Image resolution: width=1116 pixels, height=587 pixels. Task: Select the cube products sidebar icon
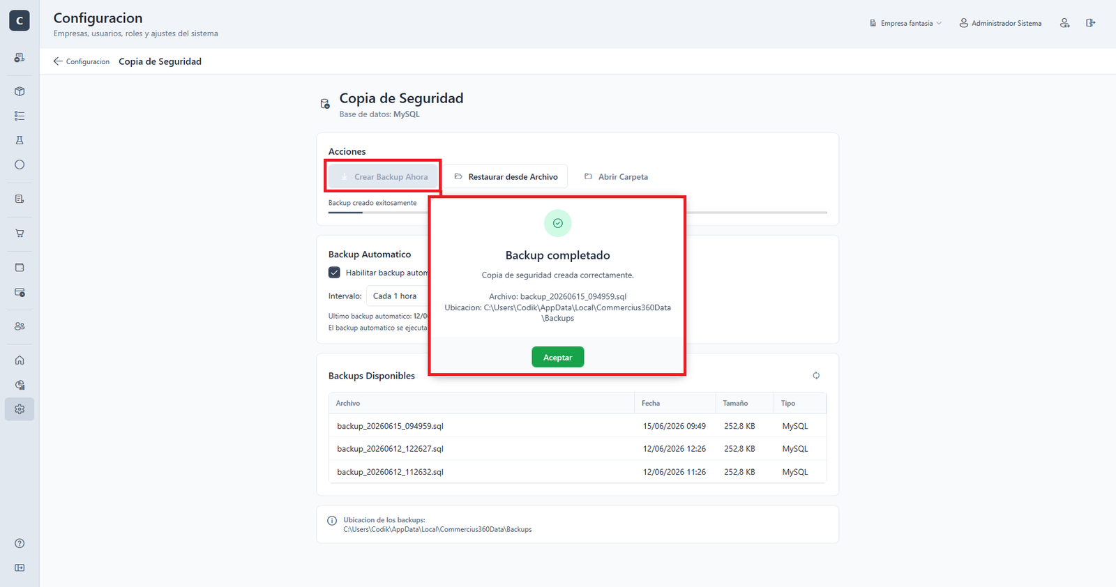(20, 91)
